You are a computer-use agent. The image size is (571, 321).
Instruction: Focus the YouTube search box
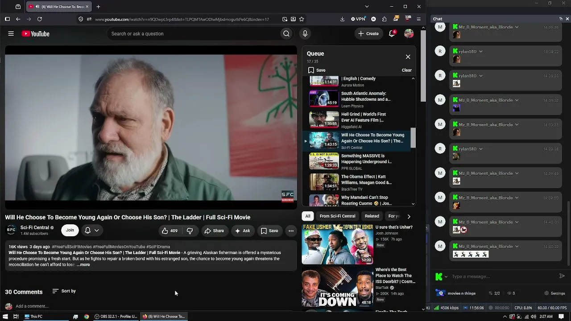coord(194,33)
